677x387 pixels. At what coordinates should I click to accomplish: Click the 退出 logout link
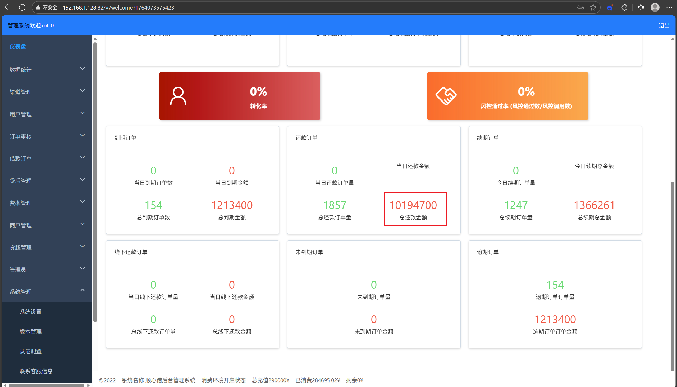(664, 26)
